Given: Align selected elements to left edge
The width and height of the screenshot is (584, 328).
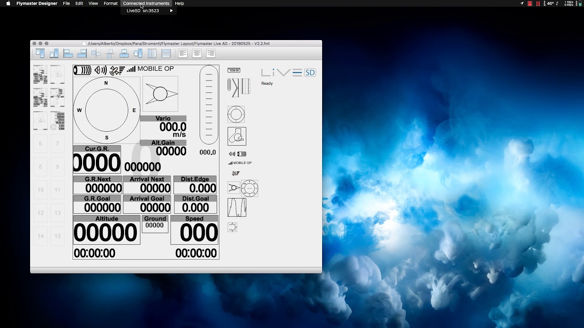Looking at the screenshot, I should [68, 53].
